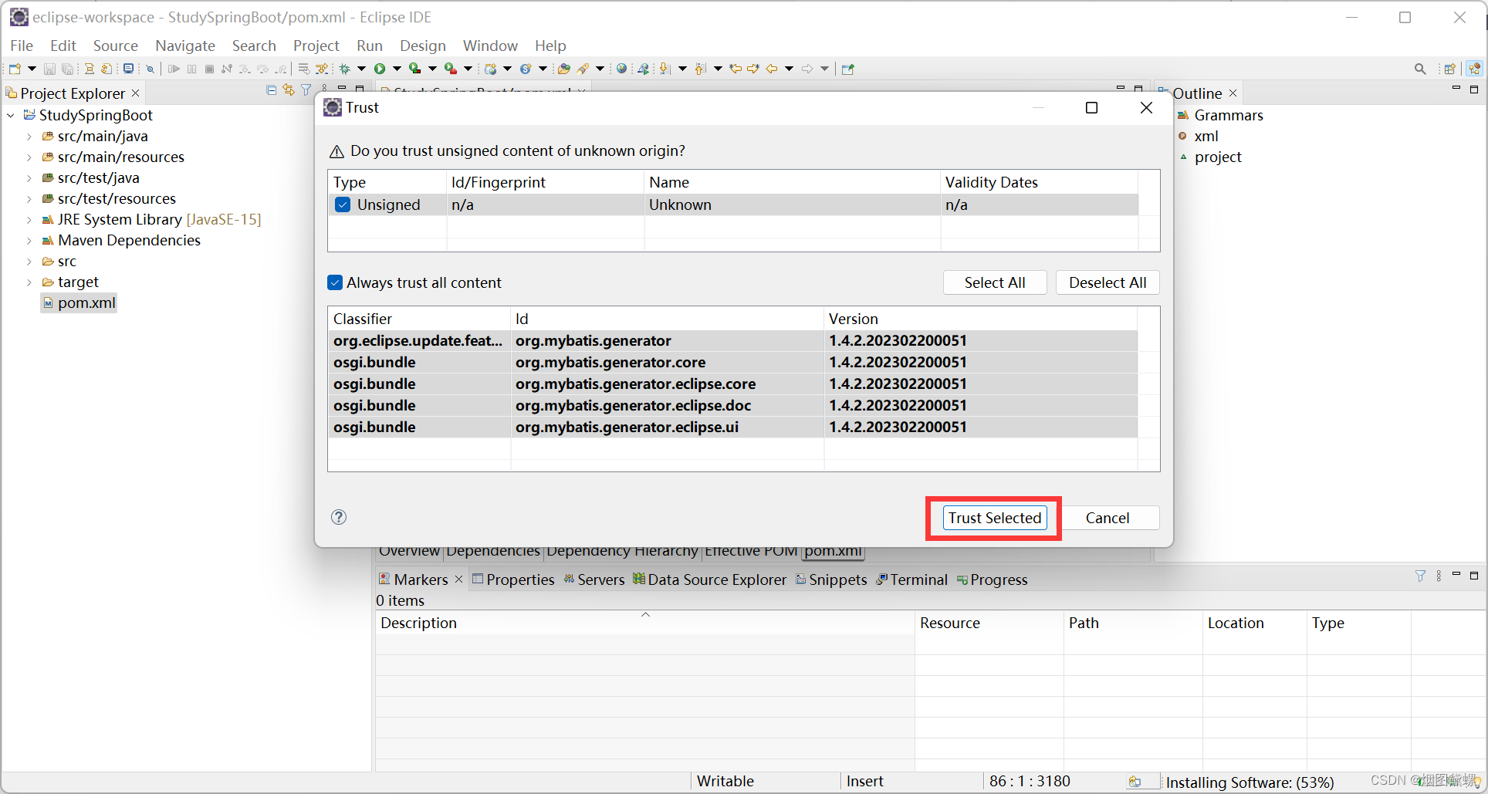Screen dimensions: 1488x794
Task: Click Cancel in the Trust dialog
Action: pyautogui.click(x=1108, y=518)
